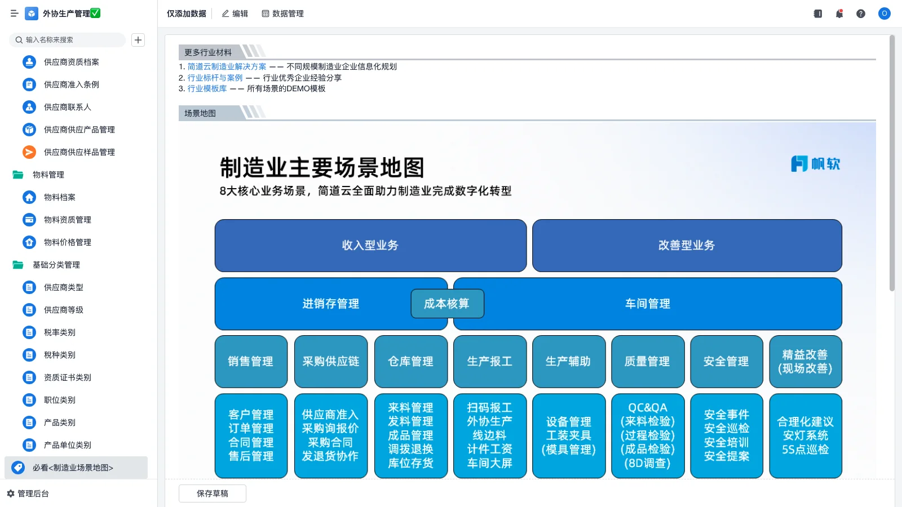Click the 保存草稿 button
Screen dimensions: 902x507
coord(212,493)
